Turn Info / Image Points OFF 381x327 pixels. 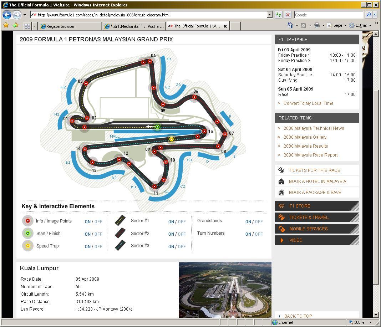pyautogui.click(x=98, y=221)
